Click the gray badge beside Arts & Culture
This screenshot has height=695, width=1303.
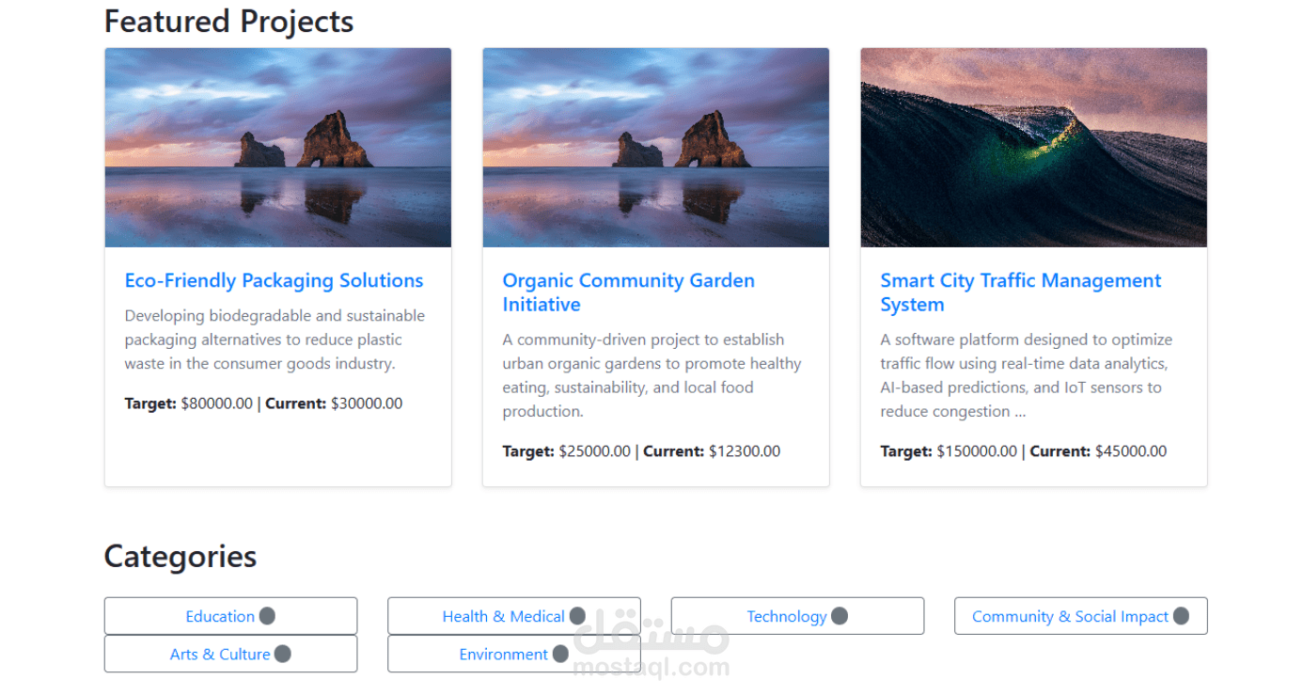click(282, 654)
